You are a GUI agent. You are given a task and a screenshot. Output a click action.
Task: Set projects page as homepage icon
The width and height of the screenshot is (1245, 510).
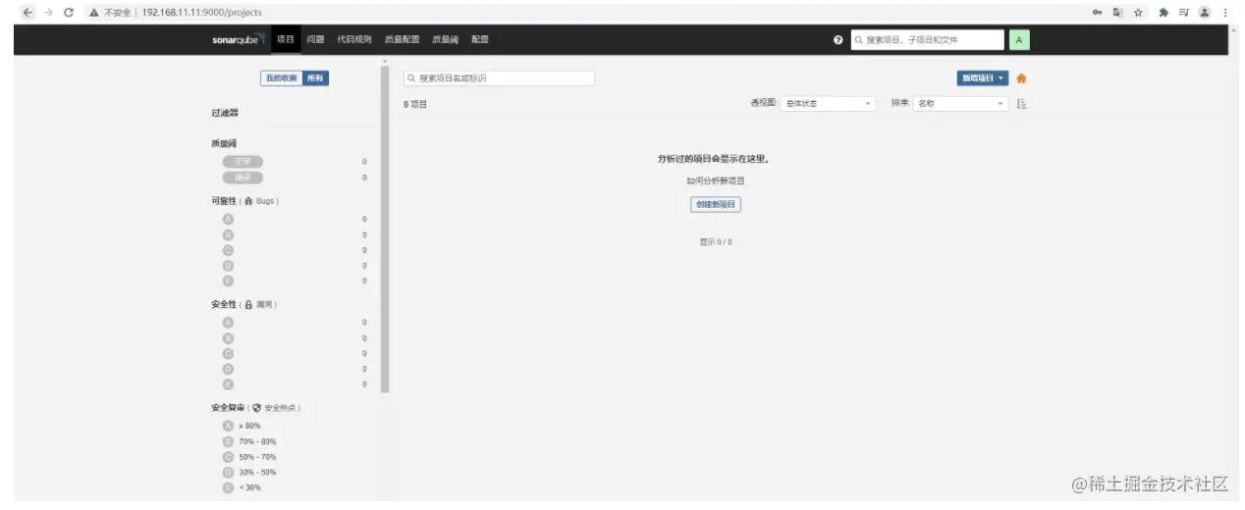click(x=1021, y=78)
